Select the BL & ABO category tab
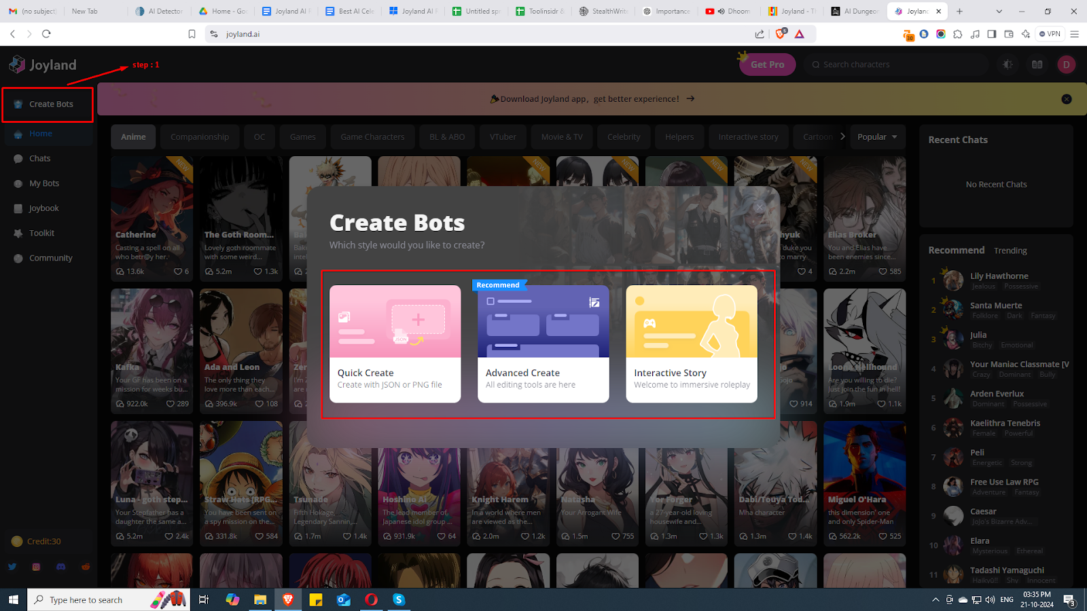The width and height of the screenshot is (1087, 611). point(447,136)
